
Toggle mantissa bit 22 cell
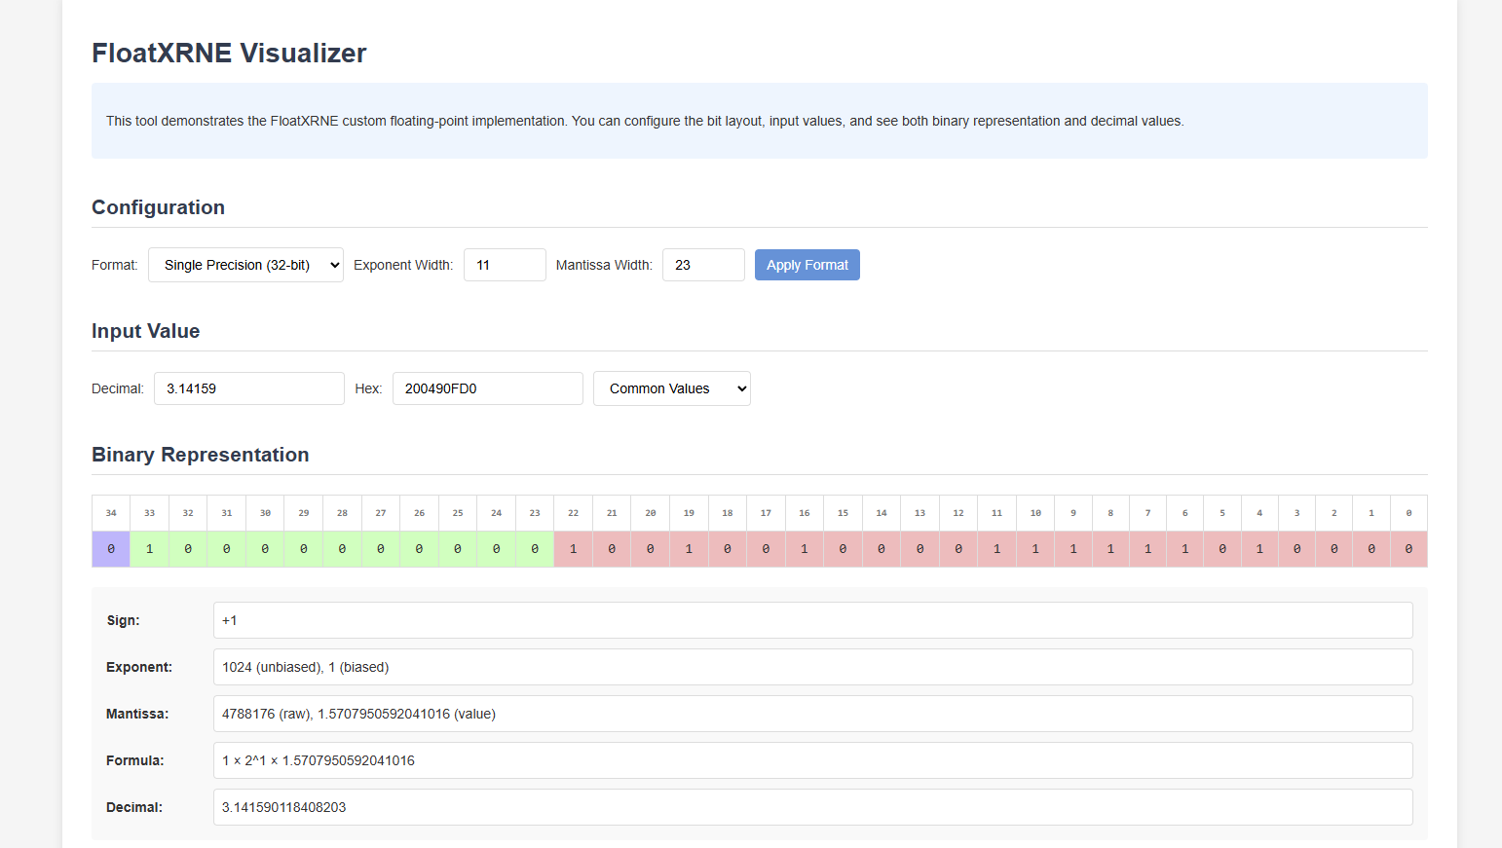[573, 549]
